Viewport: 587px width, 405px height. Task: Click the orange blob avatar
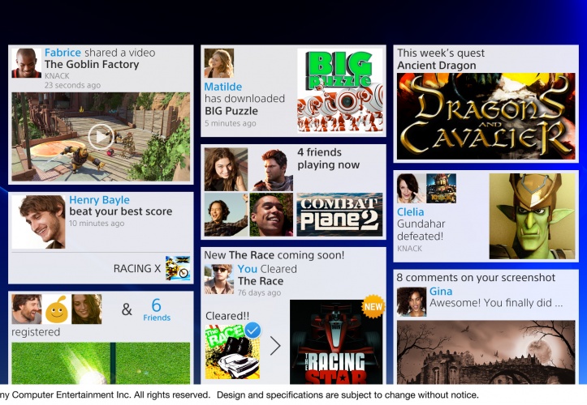[57, 309]
